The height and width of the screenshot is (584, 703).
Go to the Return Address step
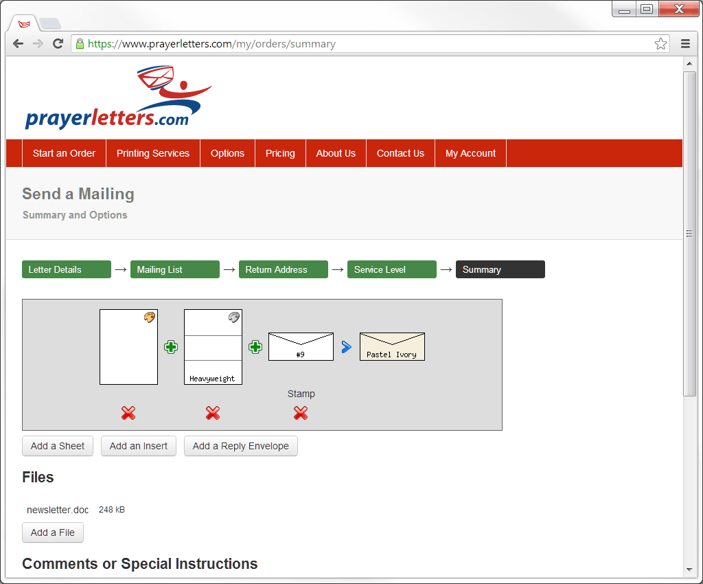coord(284,269)
